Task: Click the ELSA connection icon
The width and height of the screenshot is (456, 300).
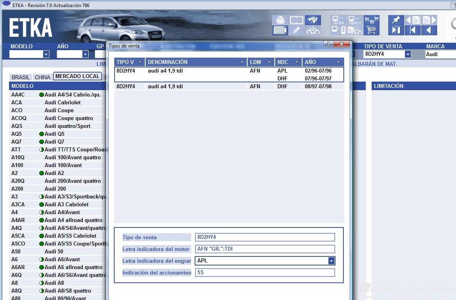Action: (339, 20)
